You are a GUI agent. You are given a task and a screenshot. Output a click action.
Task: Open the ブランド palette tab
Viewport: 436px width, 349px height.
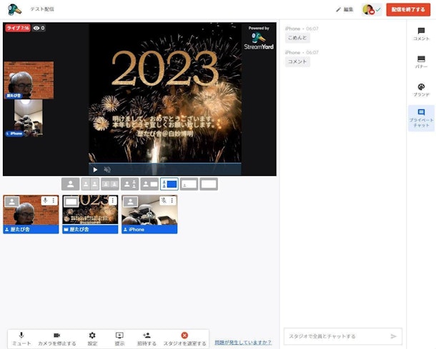[421, 90]
